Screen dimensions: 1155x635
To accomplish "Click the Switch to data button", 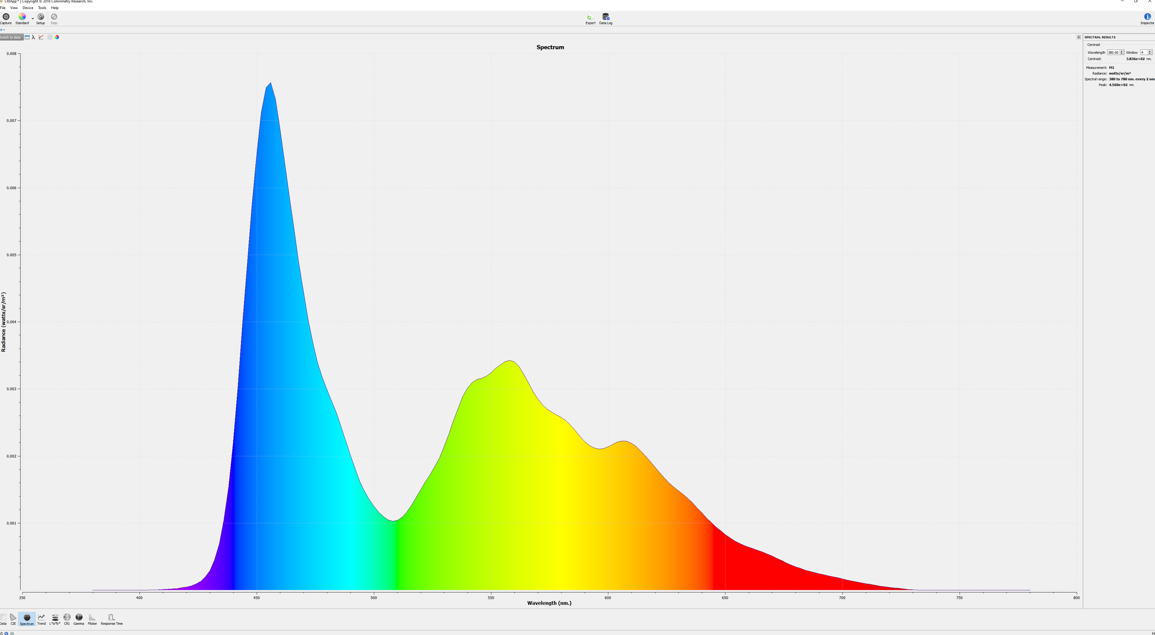I will [x=11, y=37].
